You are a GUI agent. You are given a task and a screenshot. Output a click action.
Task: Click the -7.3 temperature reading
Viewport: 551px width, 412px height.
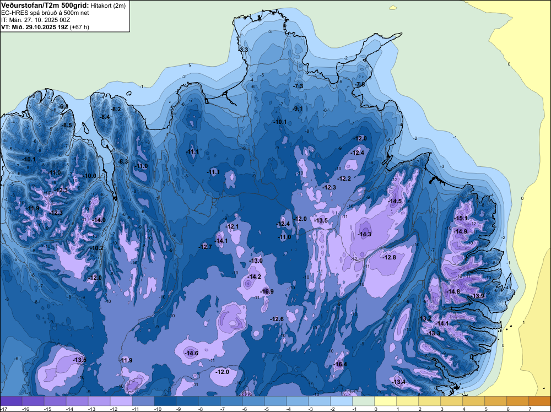pos(298,86)
